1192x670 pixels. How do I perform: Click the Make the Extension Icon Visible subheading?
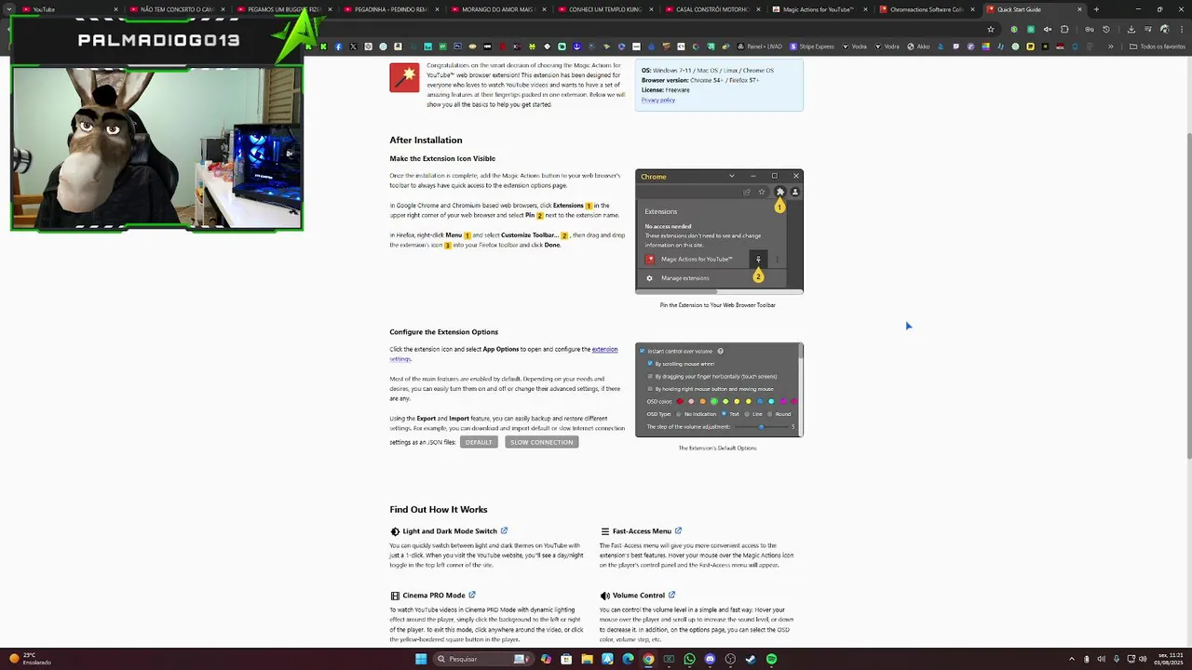(x=442, y=159)
